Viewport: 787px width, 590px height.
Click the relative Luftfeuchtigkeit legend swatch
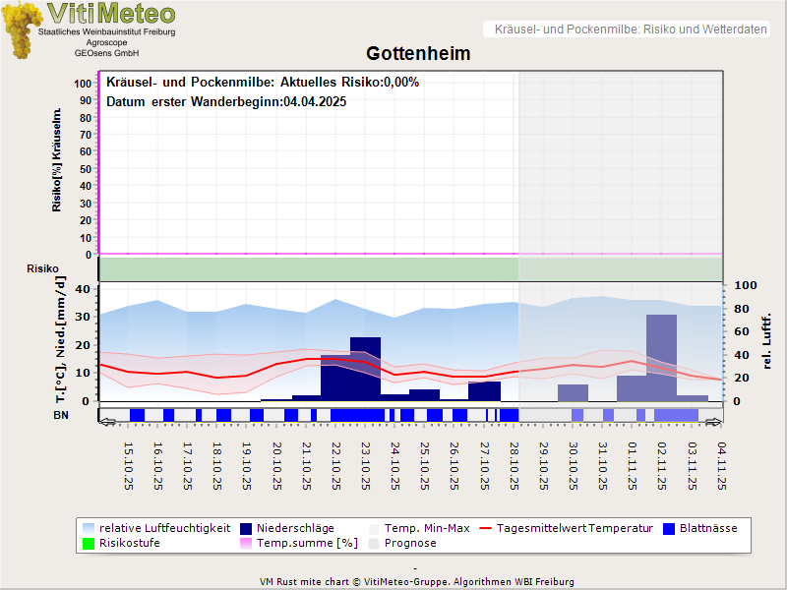[90, 528]
